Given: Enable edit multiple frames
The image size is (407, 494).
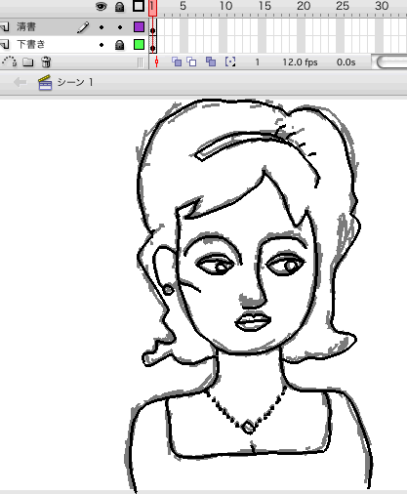Looking at the screenshot, I should click(211, 62).
